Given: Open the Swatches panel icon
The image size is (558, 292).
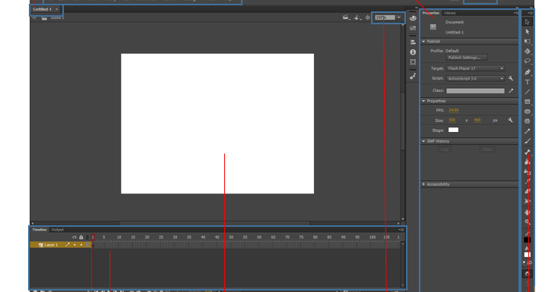Looking at the screenshot, I should click(413, 28).
